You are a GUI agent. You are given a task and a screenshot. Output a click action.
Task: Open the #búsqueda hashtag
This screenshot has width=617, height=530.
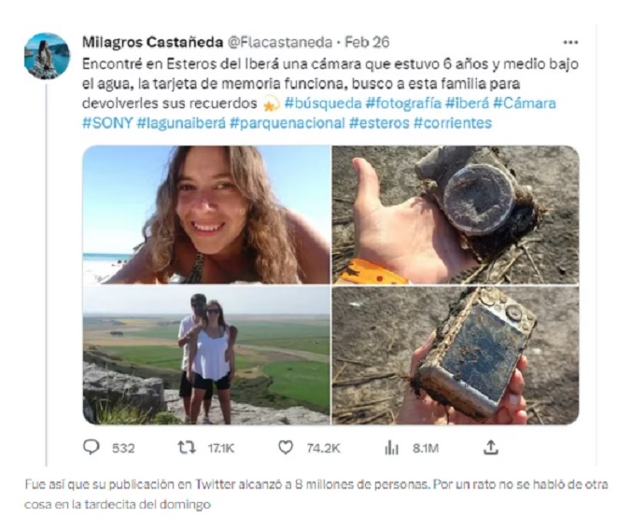click(x=323, y=104)
